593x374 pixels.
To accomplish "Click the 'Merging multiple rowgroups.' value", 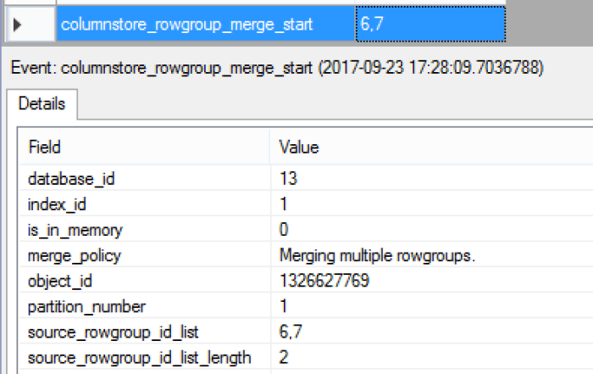I will tap(363, 255).
